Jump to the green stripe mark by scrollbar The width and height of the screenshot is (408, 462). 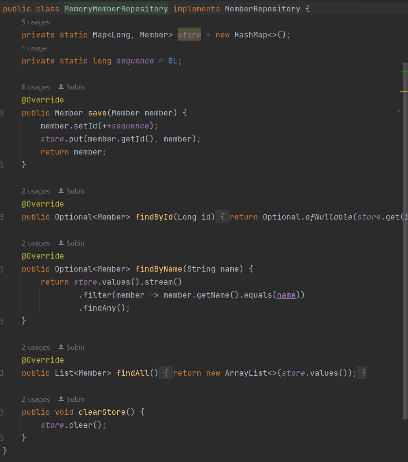[404, 72]
